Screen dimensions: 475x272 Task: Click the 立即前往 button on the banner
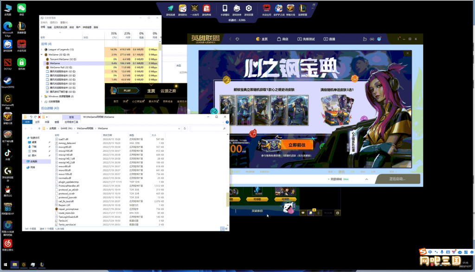tap(297, 145)
